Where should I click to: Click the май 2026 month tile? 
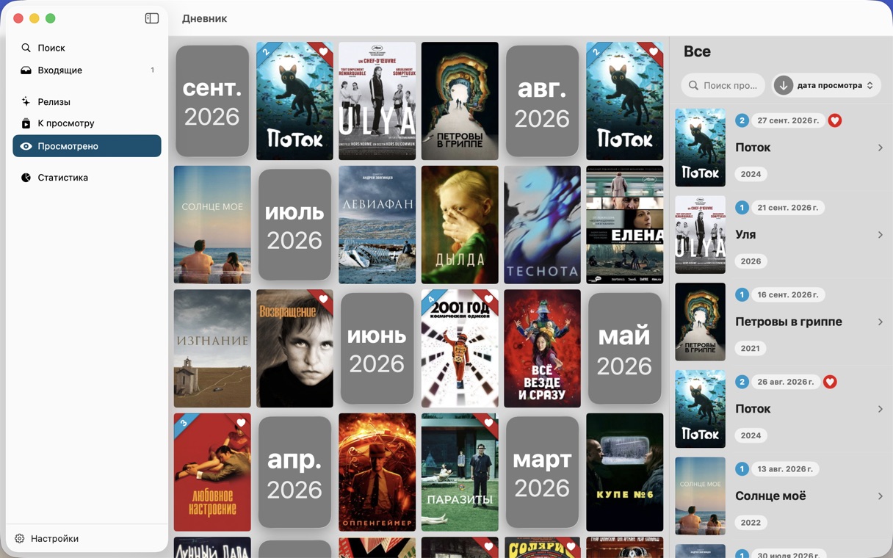[x=624, y=348]
